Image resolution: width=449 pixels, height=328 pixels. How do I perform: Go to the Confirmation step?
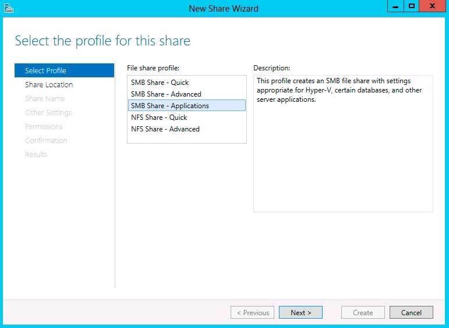tap(64, 140)
